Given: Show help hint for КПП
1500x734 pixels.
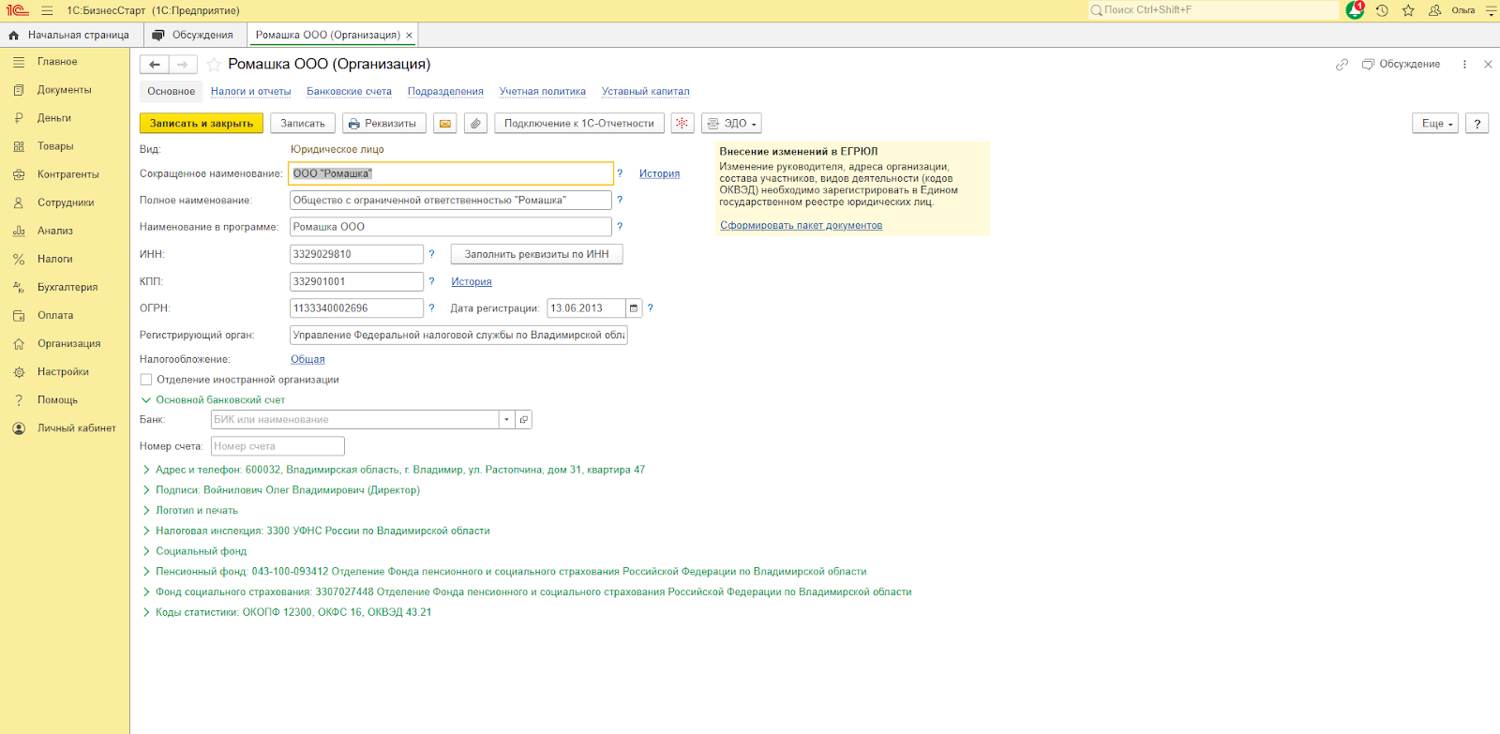Looking at the screenshot, I should click(x=431, y=281).
